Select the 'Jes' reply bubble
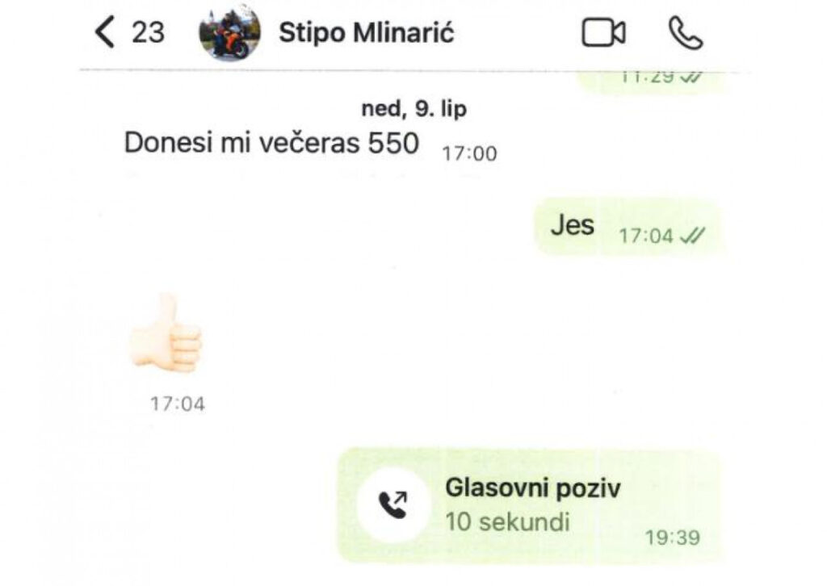827x586 pixels. coord(628,227)
